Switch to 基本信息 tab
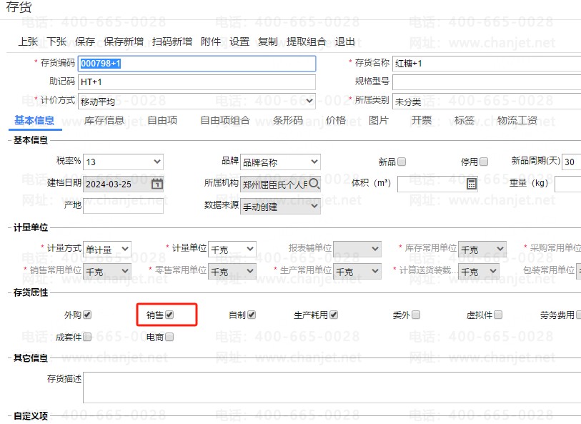This screenshot has width=581, height=424. click(x=34, y=120)
